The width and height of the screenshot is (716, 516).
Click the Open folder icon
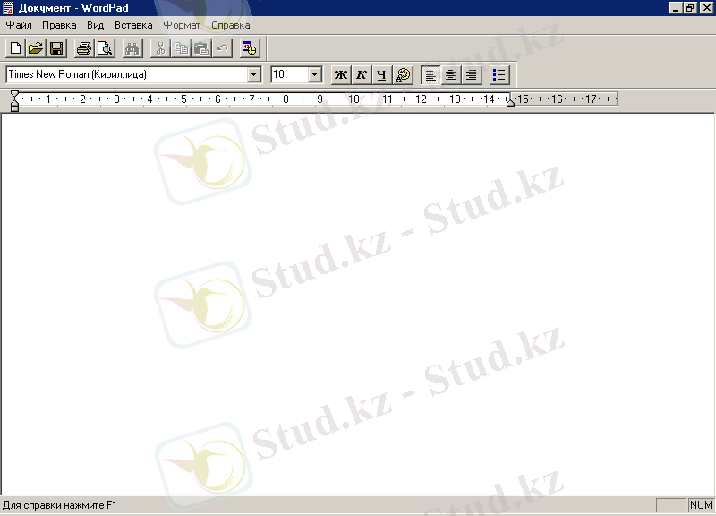[x=36, y=48]
